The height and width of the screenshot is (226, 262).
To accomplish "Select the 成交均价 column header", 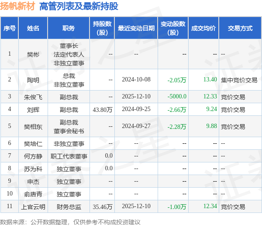I will [x=203, y=28].
